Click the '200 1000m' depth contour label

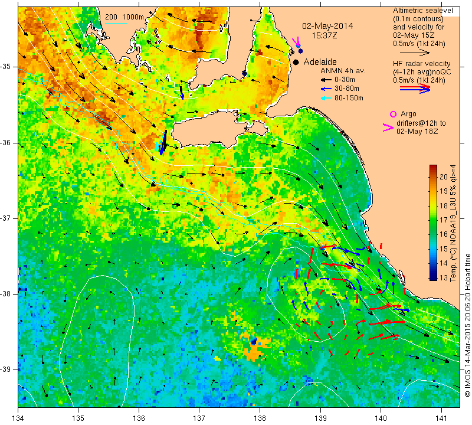[x=124, y=17]
